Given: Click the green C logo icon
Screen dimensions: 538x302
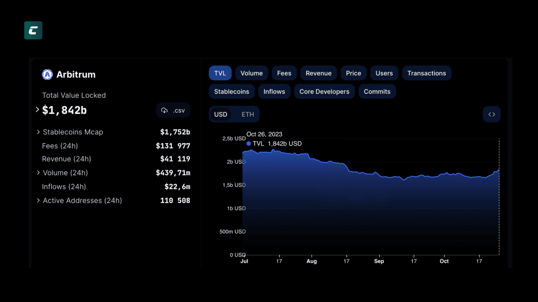Looking at the screenshot, I should [33, 30].
